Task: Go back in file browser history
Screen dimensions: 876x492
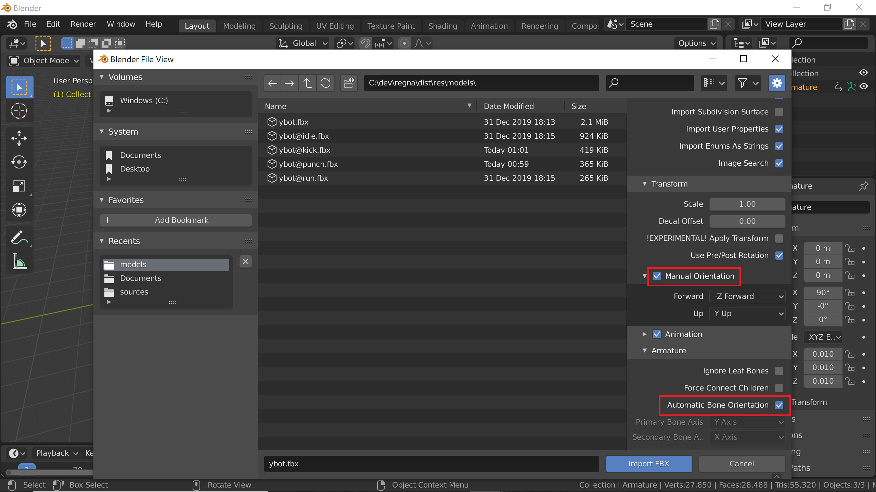Action: pyautogui.click(x=272, y=83)
